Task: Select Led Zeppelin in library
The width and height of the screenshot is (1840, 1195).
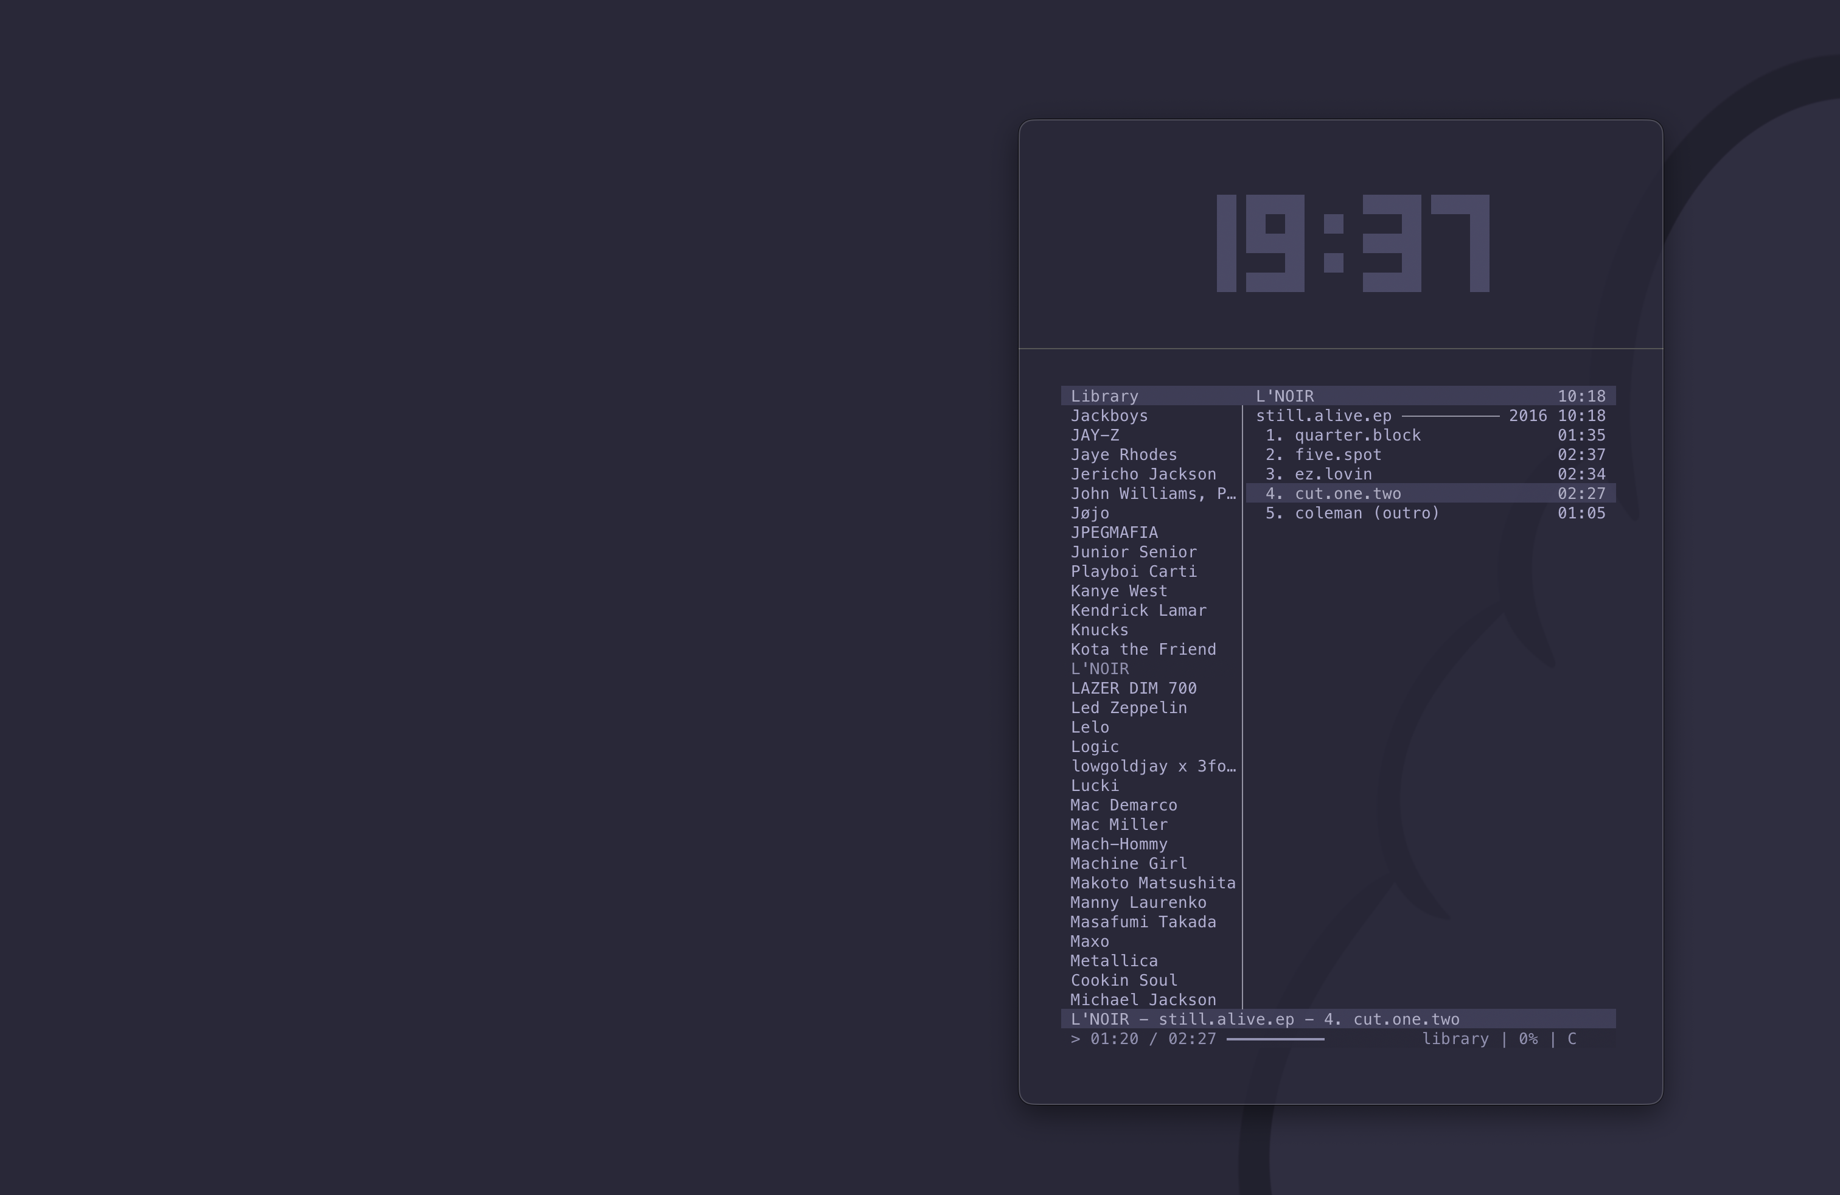Action: coord(1128,708)
